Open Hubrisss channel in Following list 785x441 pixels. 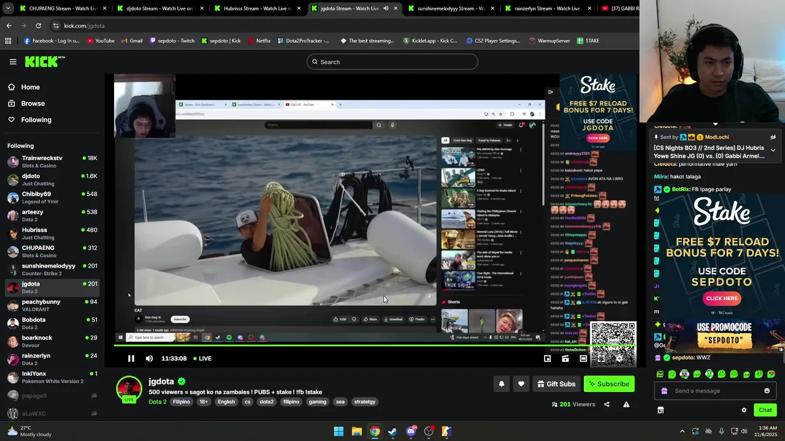[52, 233]
